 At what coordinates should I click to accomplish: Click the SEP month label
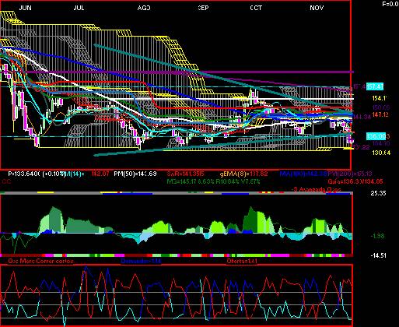tap(203, 8)
